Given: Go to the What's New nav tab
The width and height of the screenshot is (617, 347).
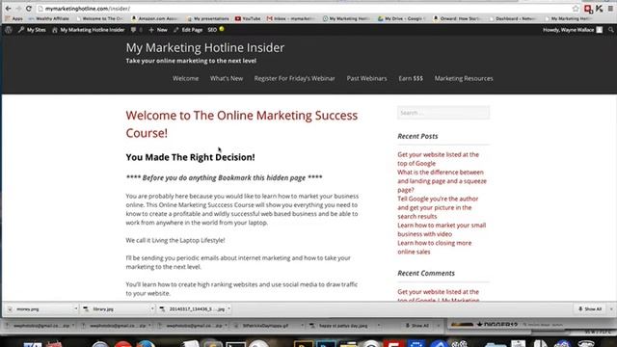Looking at the screenshot, I should tap(227, 78).
